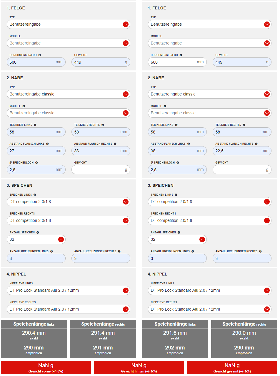
Task: Click the Gewicht gesamt result box
Action: click(x=232, y=367)
